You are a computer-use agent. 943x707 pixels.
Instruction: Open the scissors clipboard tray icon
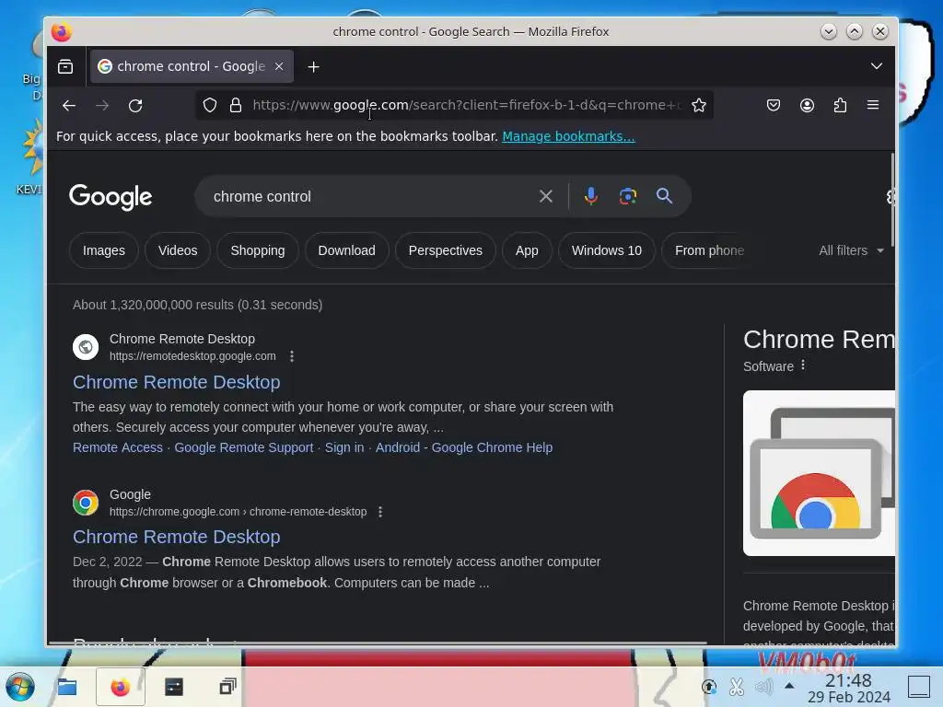pos(737,687)
